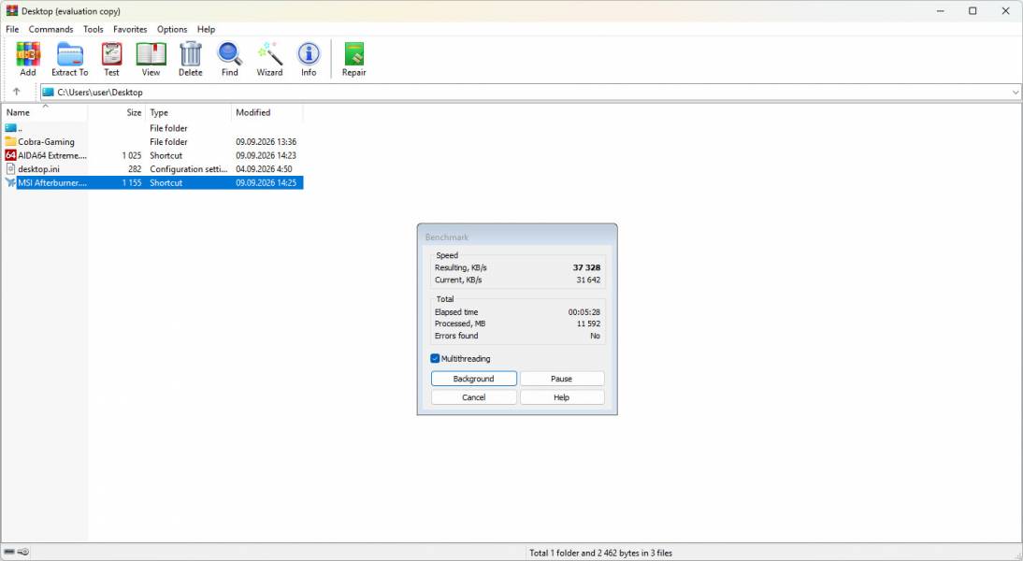
Task: Sort files by the Size column header
Action: [117, 112]
